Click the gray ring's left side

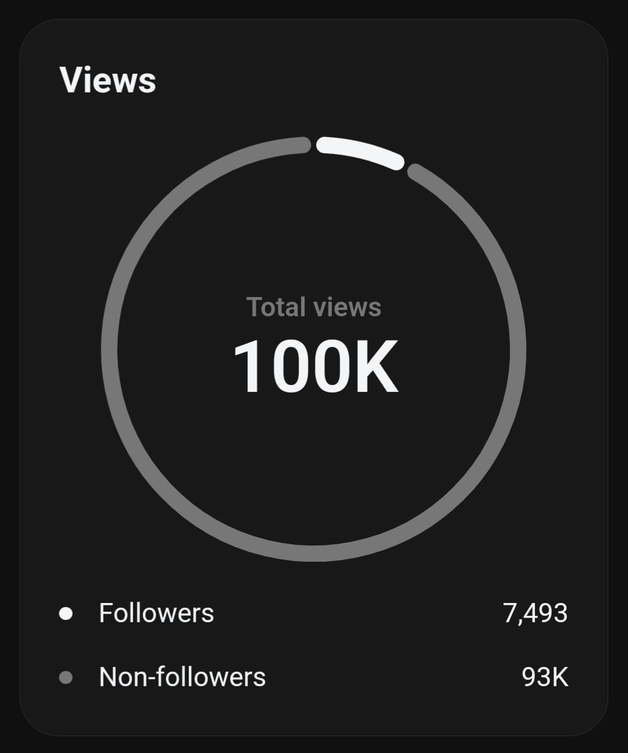(x=110, y=349)
